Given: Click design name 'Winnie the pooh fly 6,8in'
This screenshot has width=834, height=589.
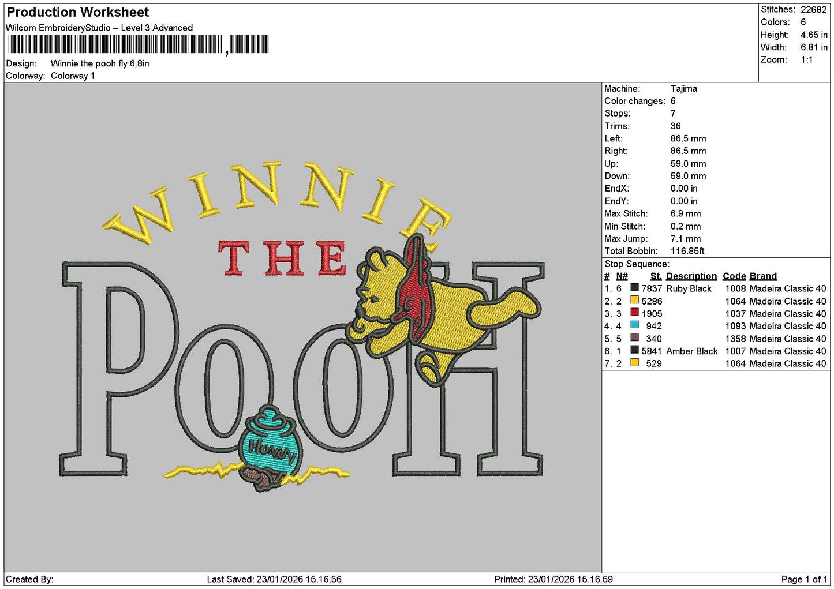Looking at the screenshot, I should [x=100, y=63].
